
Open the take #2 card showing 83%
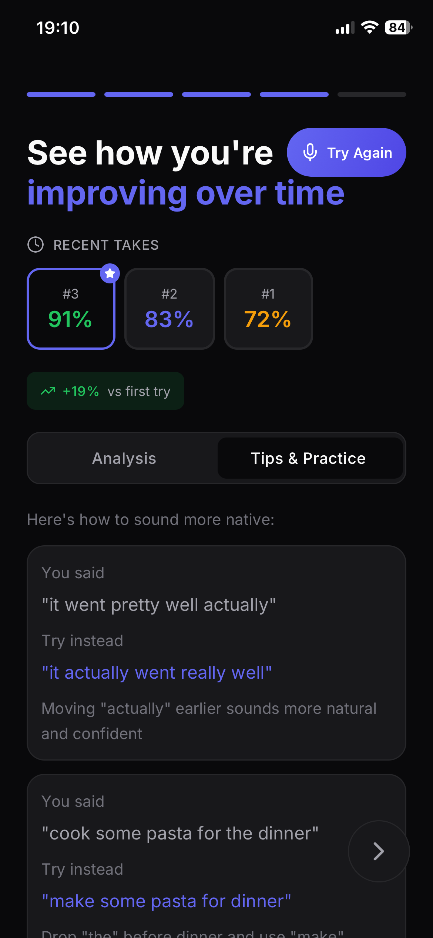[169, 309]
